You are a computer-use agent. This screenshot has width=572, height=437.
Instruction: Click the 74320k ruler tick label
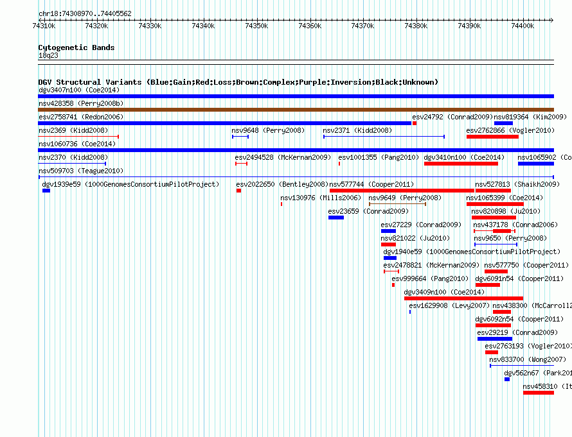pos(96,26)
